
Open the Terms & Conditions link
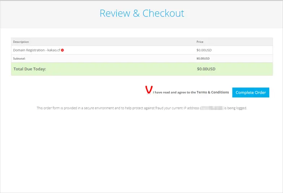click(213, 92)
